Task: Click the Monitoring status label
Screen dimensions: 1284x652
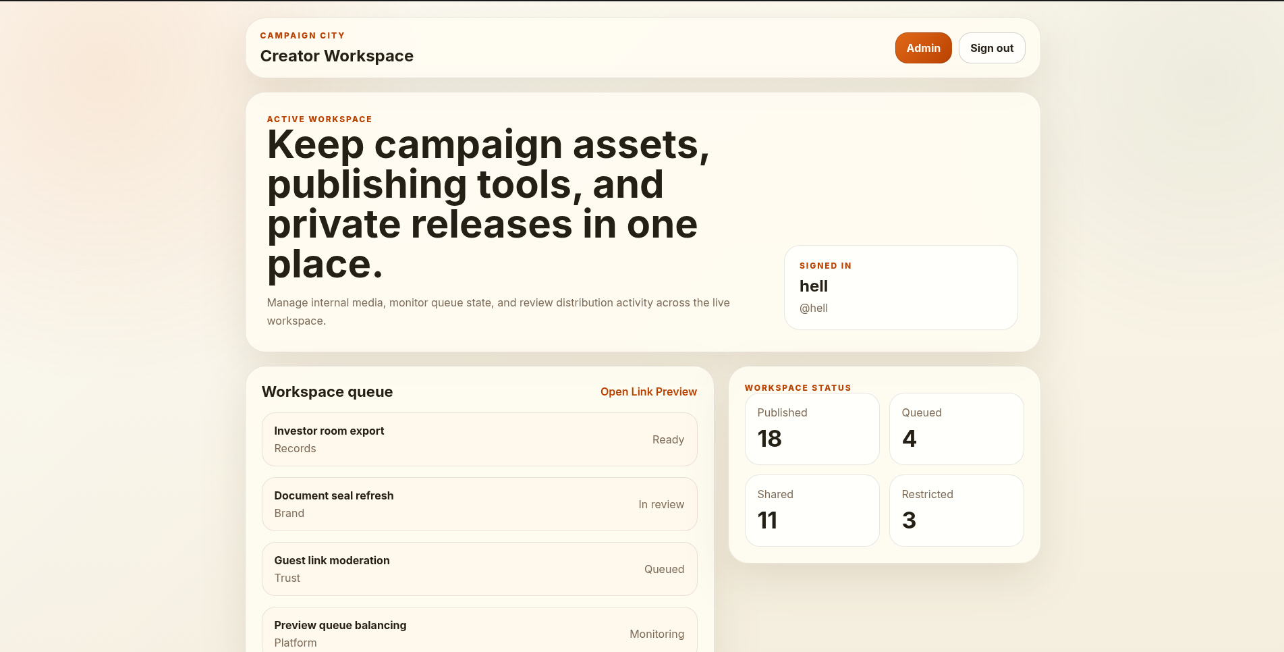Action: [x=656, y=634]
